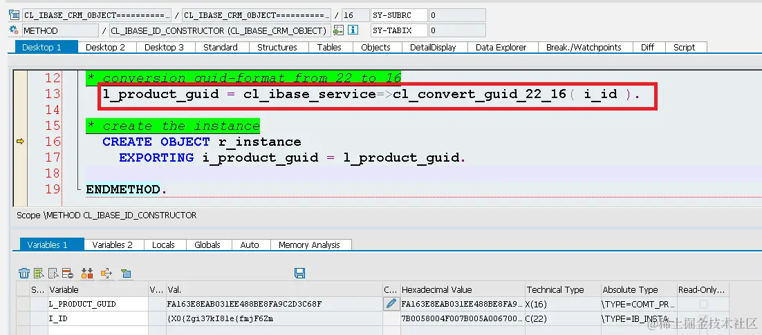The image size is (762, 335).
Task: Click the Variable column header
Action: pyautogui.click(x=97, y=290)
